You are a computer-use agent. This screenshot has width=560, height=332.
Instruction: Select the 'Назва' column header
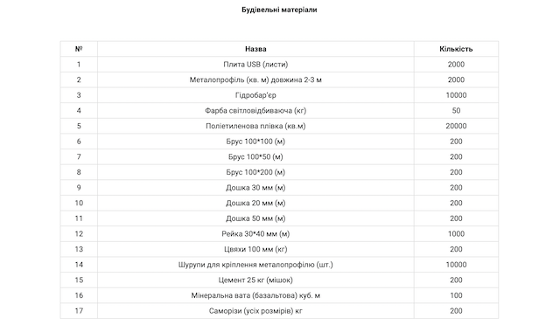pos(255,49)
